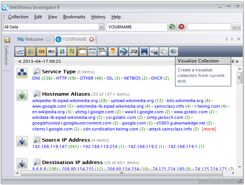Viewport: 245px width, 185px height.
Task: Open the Bookmarks menu
Action: point(74,17)
